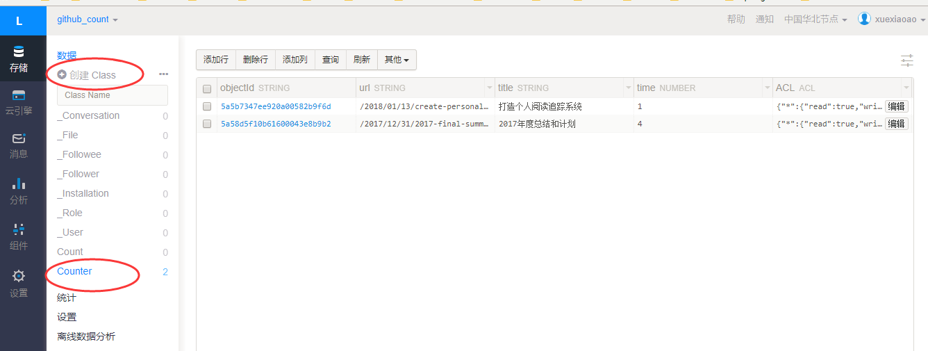Click objectId link 5a5b7347ee920a00582b9f6d

click(276, 106)
